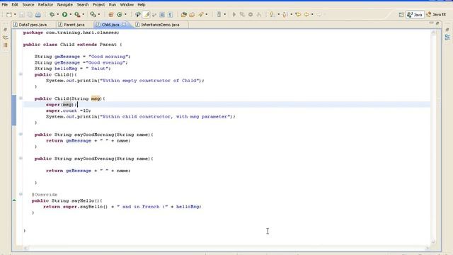This screenshot has height=255, width=453.
Task: Open the External Tools dropdown arrow
Action: pyautogui.click(x=99, y=14)
